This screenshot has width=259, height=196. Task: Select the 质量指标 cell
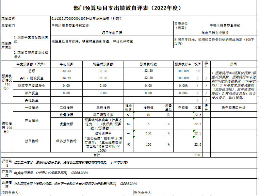tap(66, 124)
